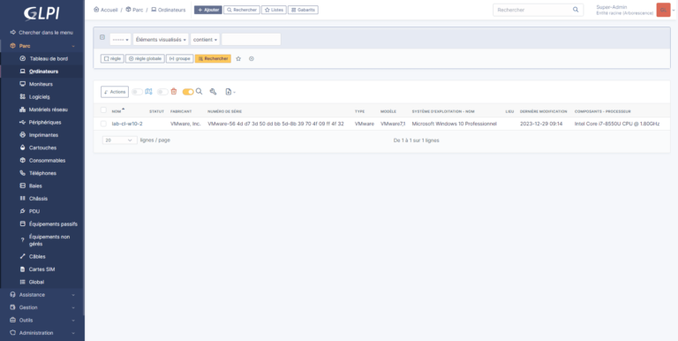Screen dimensions: 678x341
Task: Click the yellow Rechercher button
Action: click(x=213, y=58)
